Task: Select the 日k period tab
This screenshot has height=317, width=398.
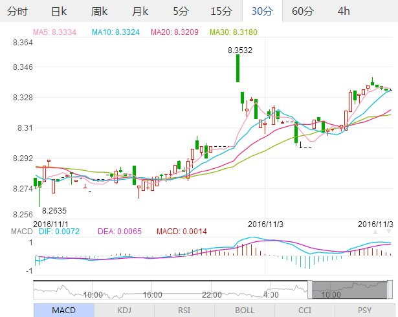Action: [59, 11]
